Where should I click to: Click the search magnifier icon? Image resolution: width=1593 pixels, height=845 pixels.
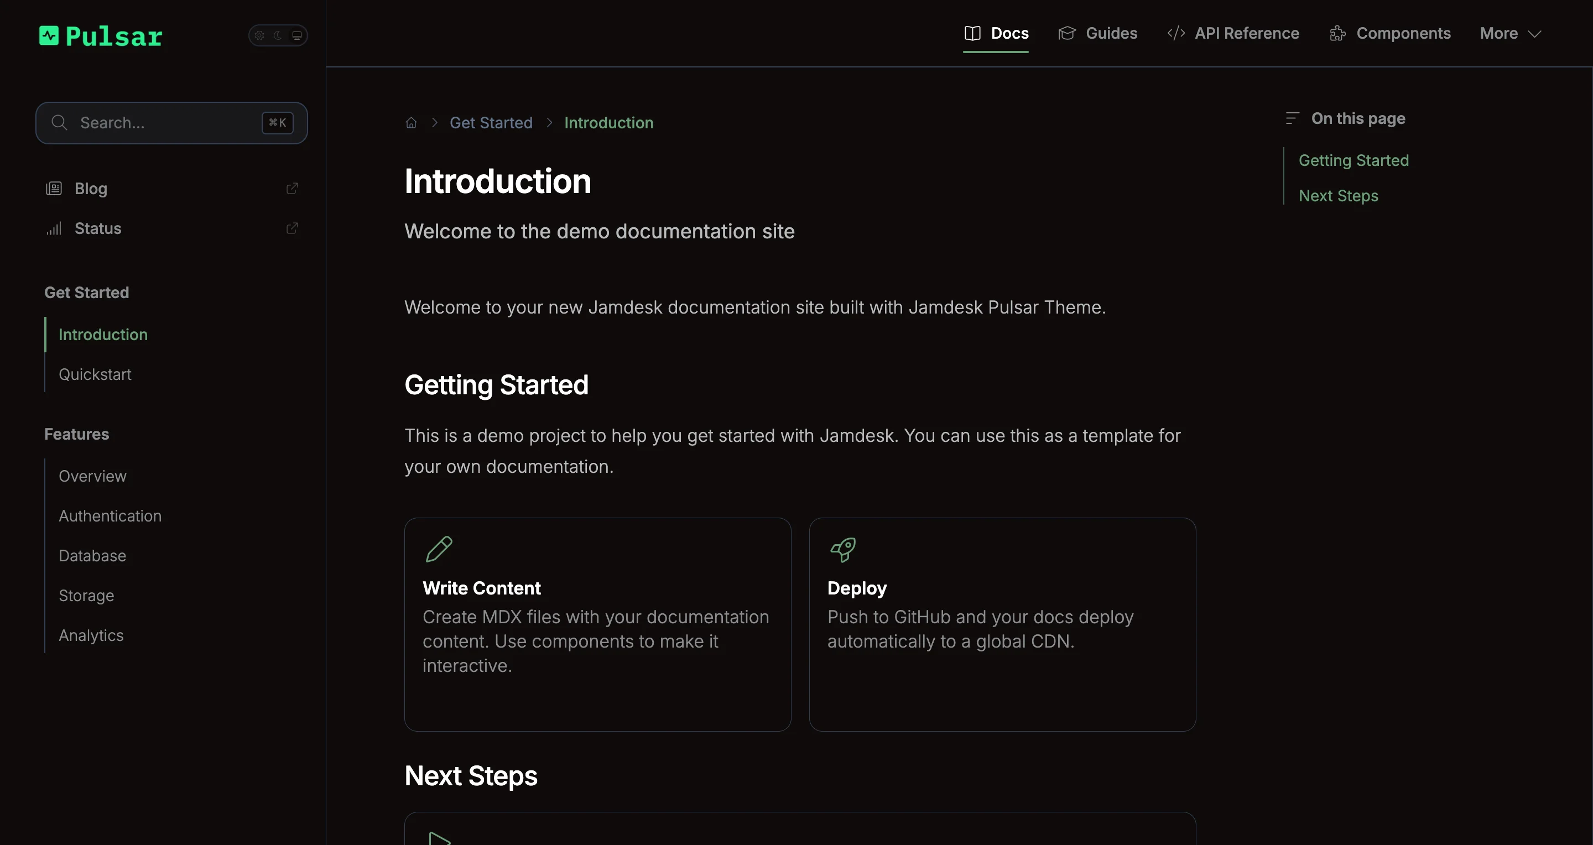click(59, 123)
